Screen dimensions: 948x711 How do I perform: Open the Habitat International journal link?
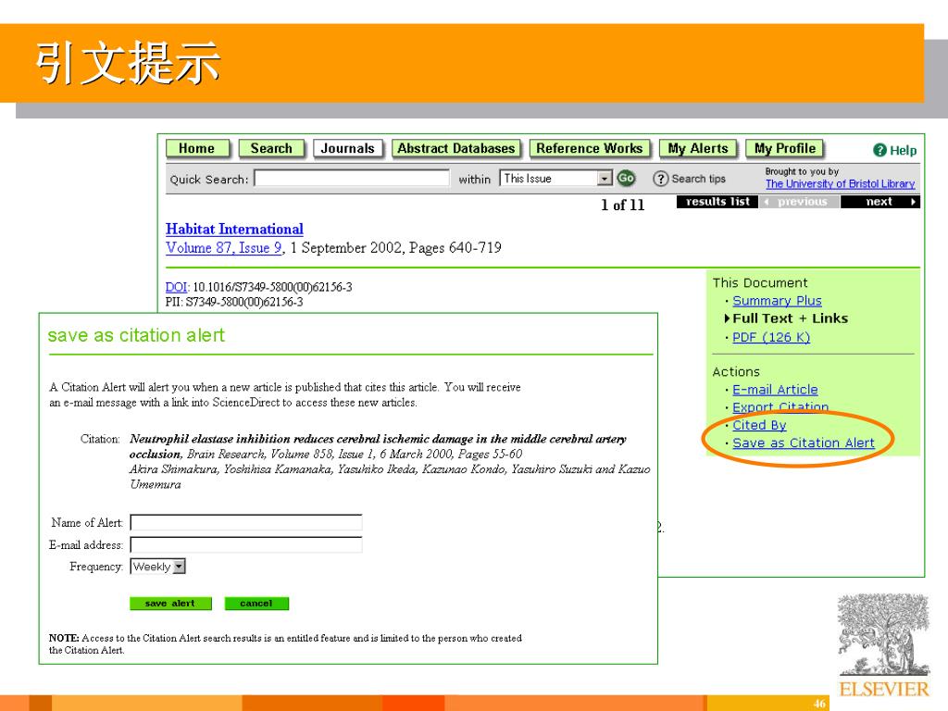(234, 230)
